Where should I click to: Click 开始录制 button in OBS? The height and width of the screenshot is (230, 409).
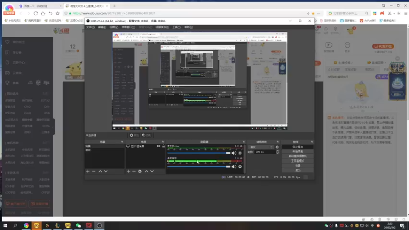[x=298, y=151]
